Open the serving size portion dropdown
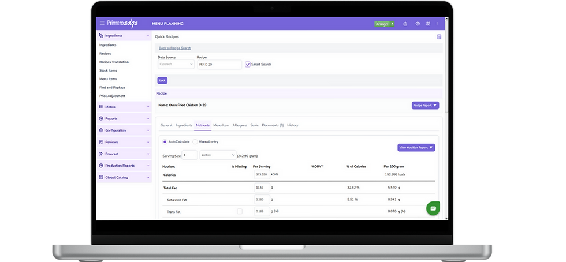566x262 pixels. (x=218, y=155)
